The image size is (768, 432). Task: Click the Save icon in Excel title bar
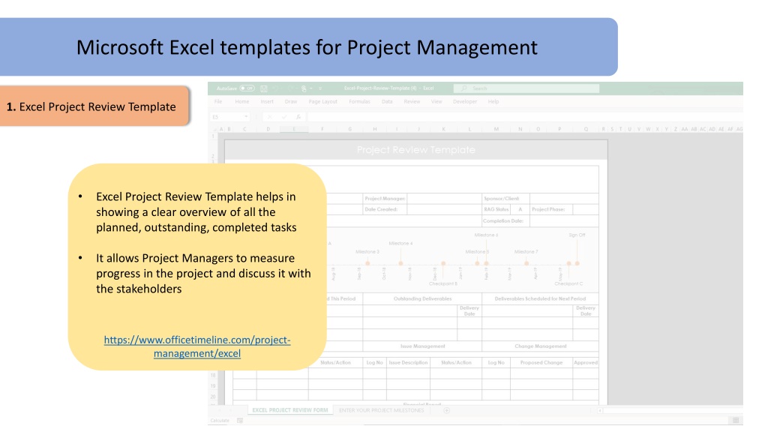[x=264, y=88]
